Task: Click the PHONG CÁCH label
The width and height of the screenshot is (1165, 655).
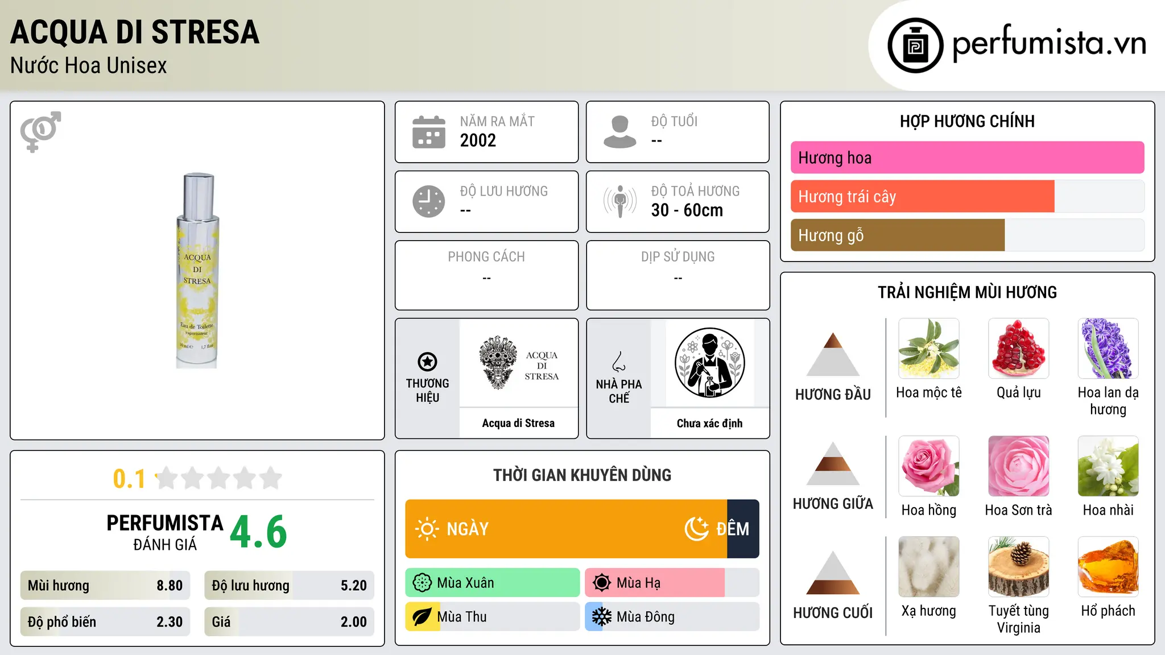Action: pos(486,256)
